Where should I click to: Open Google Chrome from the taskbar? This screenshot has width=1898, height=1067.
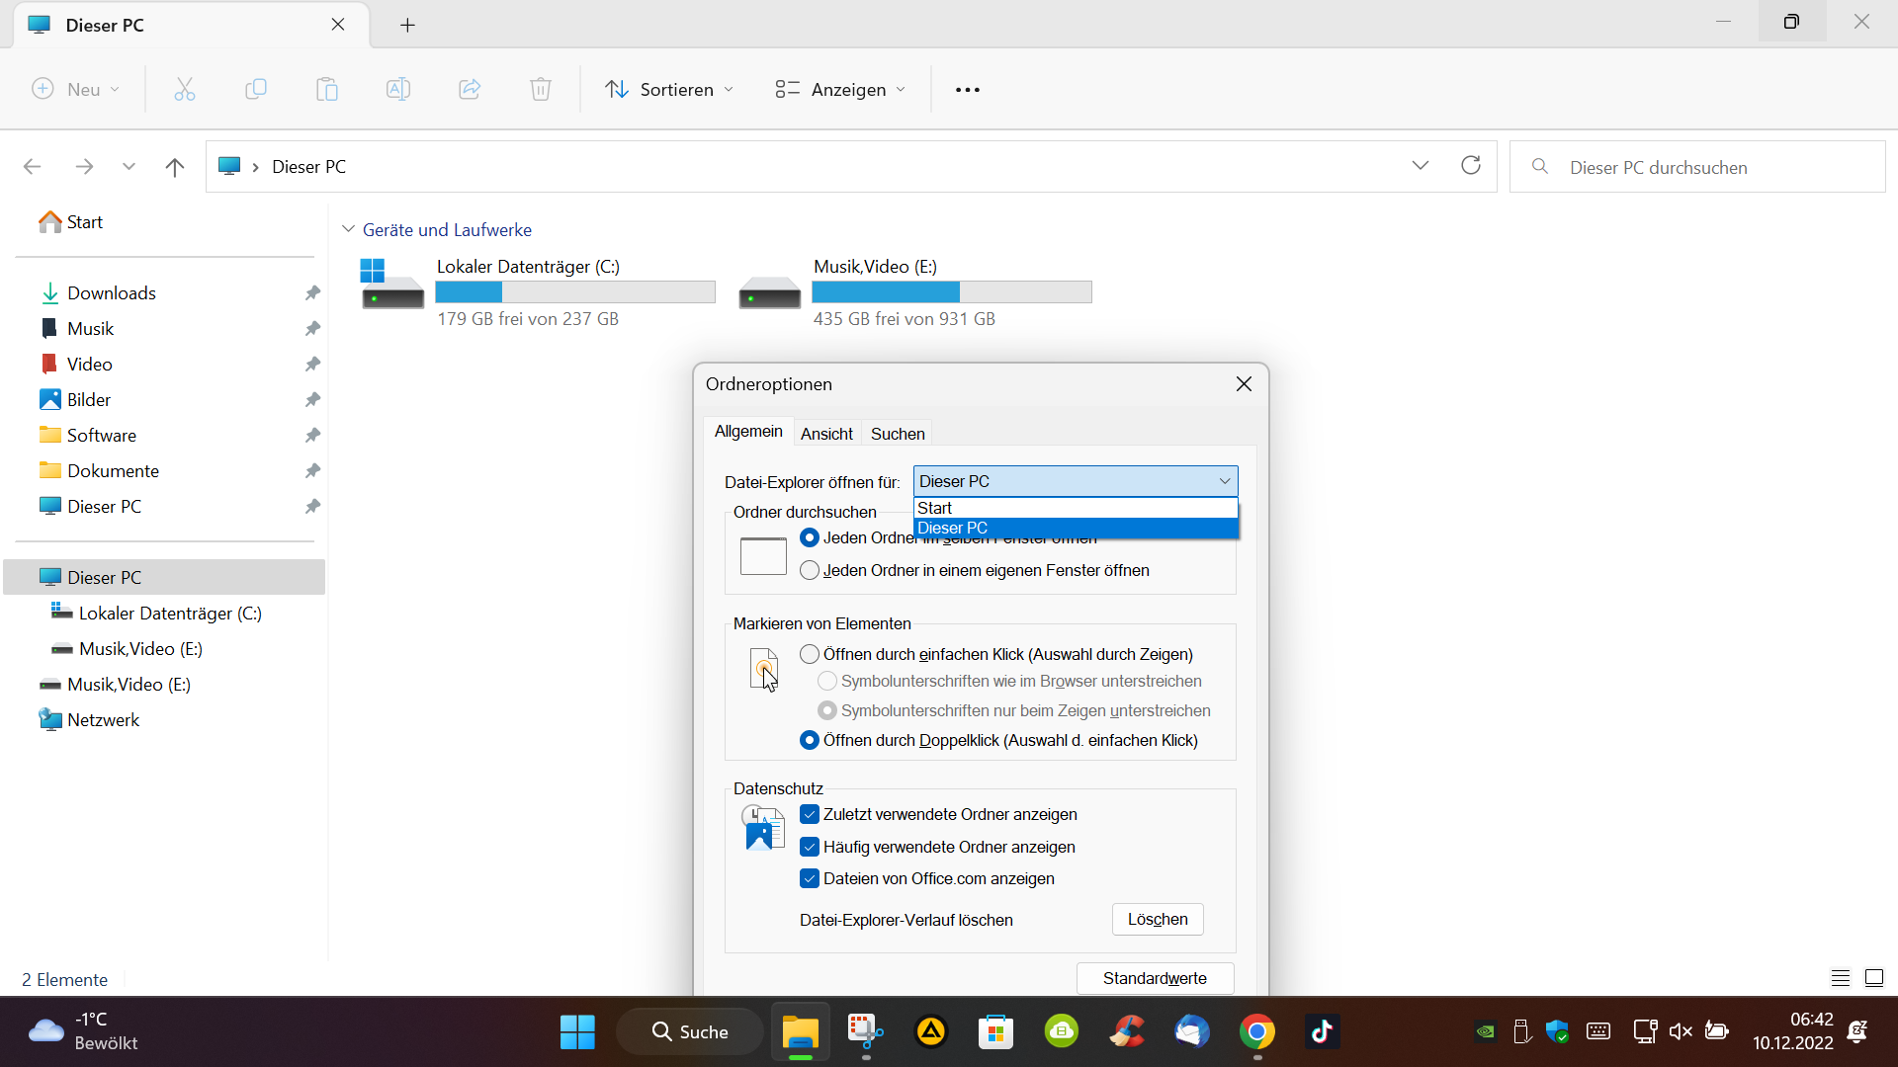(x=1256, y=1030)
